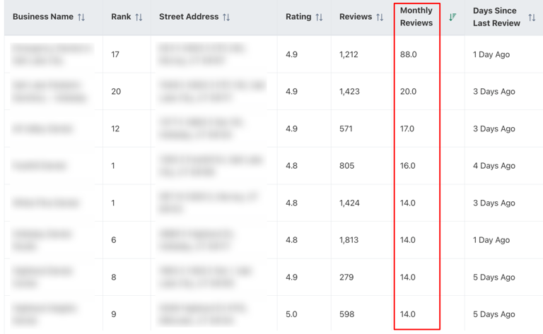Select rank value 6
The height and width of the screenshot is (334, 543).
coord(114,240)
